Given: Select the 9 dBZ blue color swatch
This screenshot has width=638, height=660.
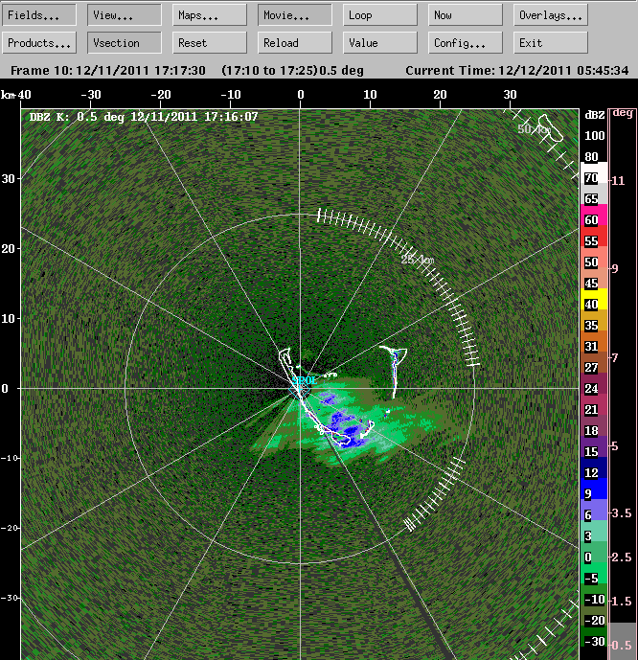Looking at the screenshot, I should click(x=594, y=489).
